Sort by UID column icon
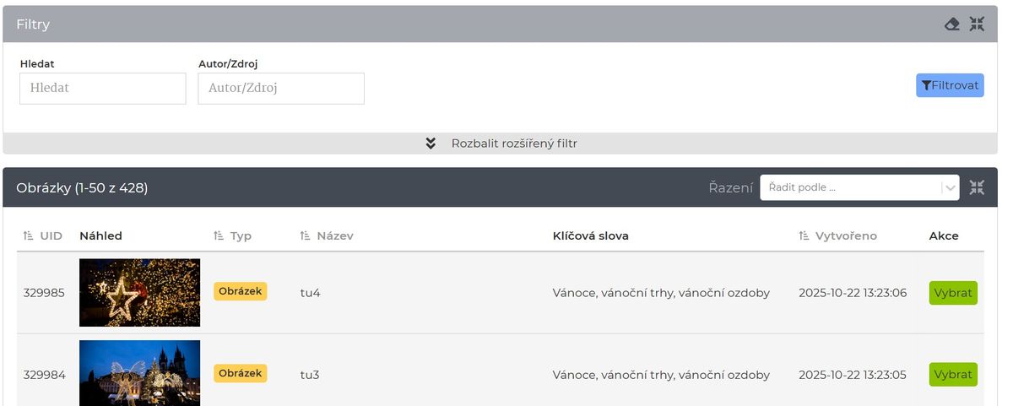 point(29,236)
